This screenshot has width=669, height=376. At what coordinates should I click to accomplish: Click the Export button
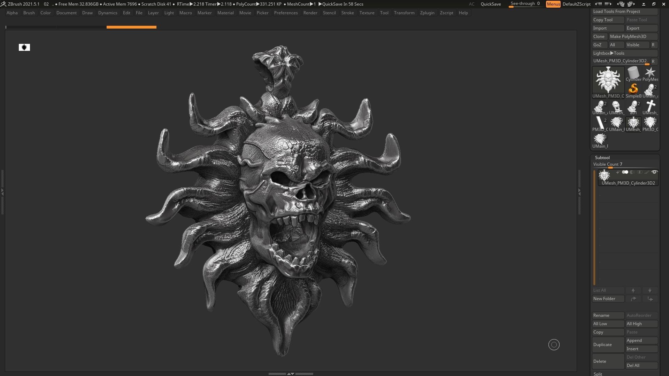[x=641, y=28]
